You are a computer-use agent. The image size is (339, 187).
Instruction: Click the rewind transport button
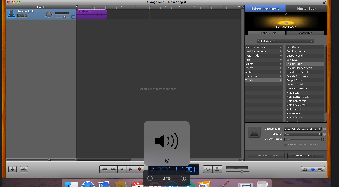coord(104,169)
